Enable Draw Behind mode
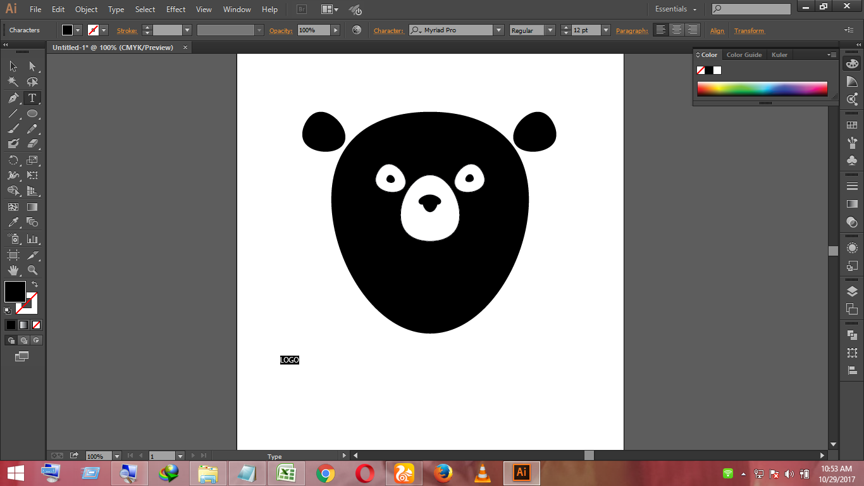The height and width of the screenshot is (486, 864). 23,340
